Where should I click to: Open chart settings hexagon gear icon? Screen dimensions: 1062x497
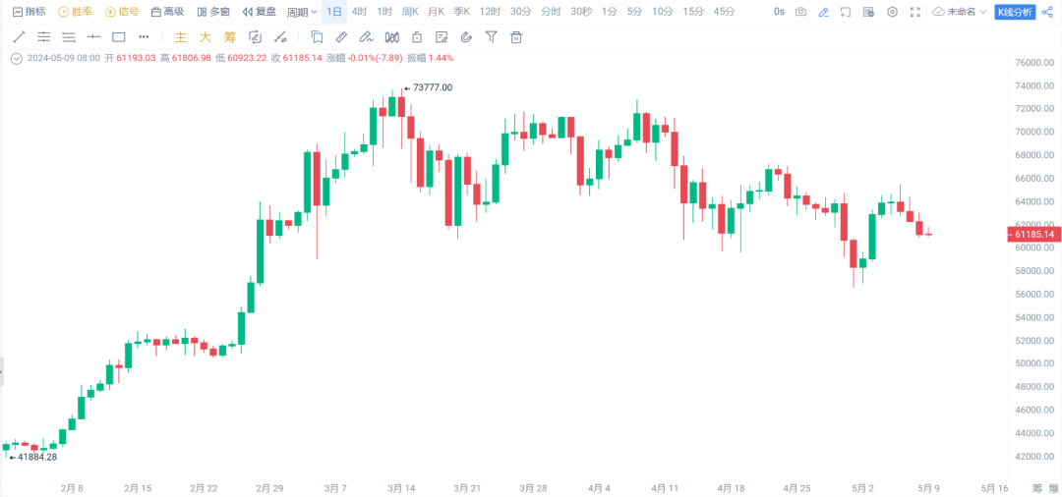892,12
